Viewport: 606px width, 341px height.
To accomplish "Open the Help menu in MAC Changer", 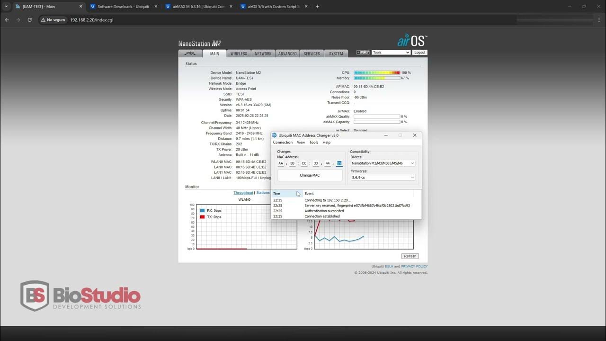I will coord(326,142).
